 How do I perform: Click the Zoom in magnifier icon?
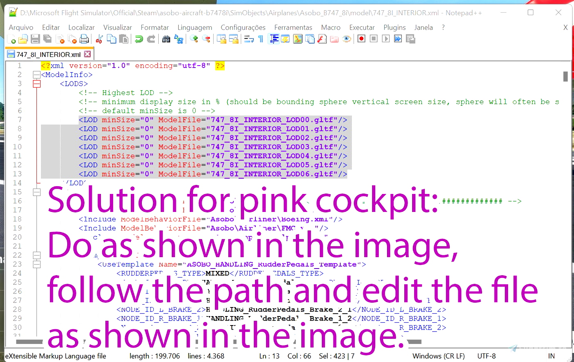click(x=194, y=39)
